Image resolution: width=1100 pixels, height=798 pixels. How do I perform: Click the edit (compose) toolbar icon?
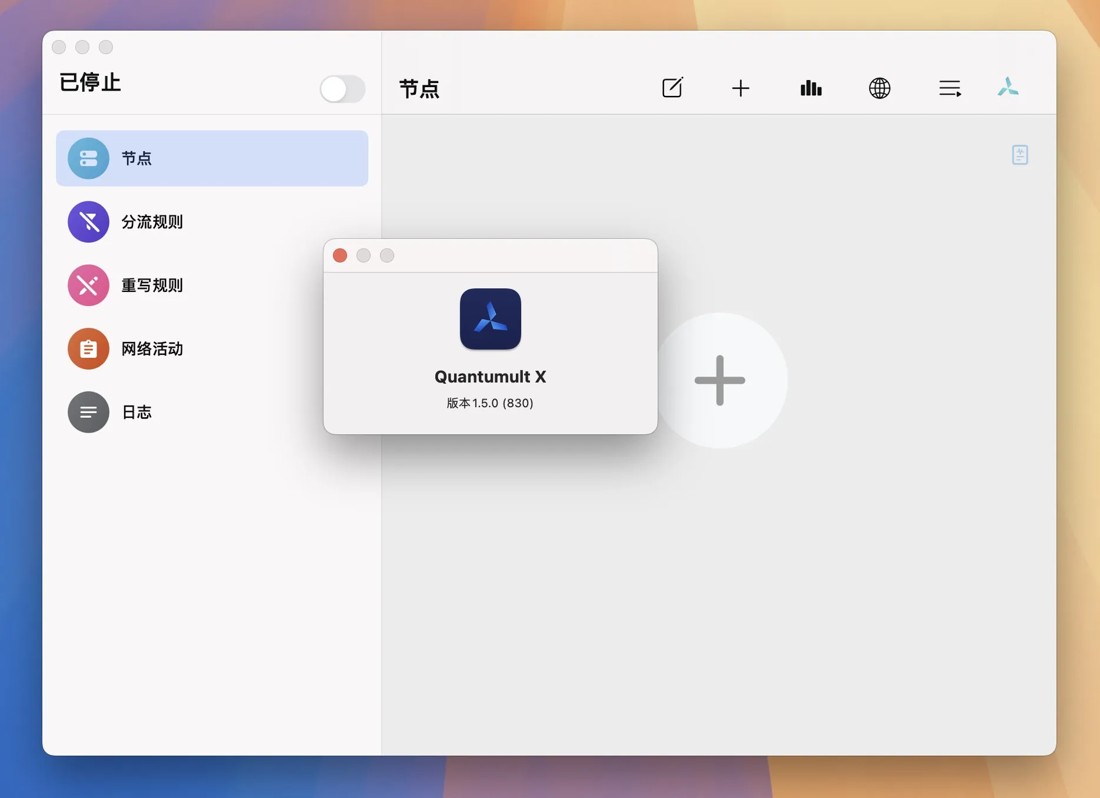pyautogui.click(x=672, y=88)
